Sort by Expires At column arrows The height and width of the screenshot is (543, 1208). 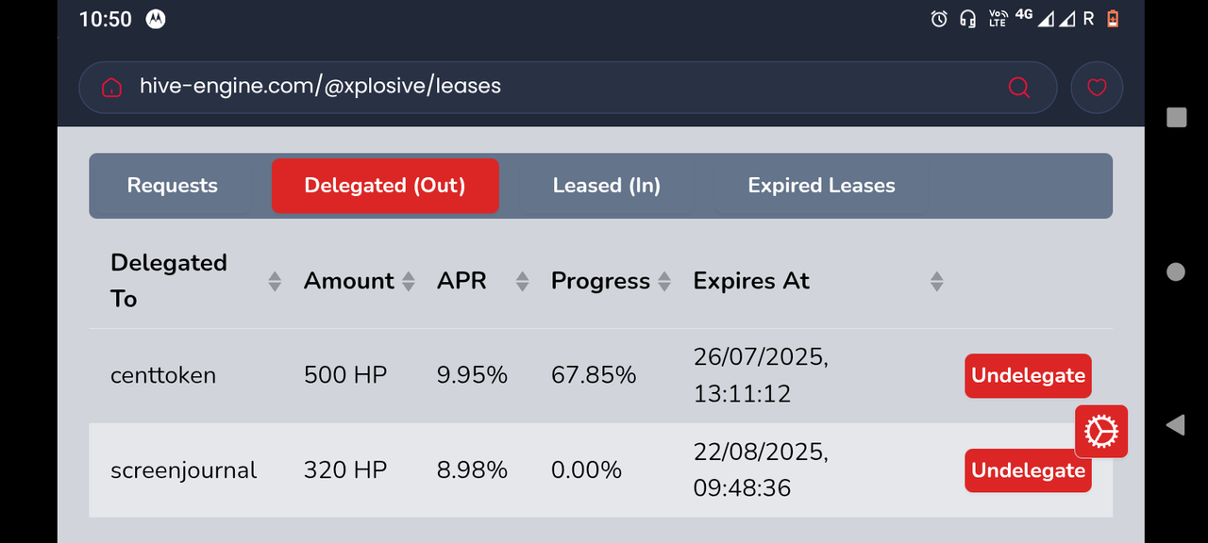(936, 281)
